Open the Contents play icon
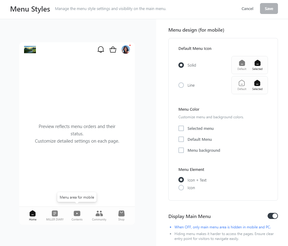This screenshot has width=288, height=246. (x=77, y=213)
